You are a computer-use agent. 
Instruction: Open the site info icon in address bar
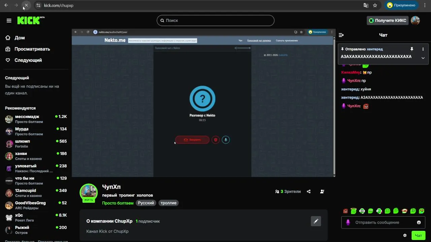coord(38,5)
